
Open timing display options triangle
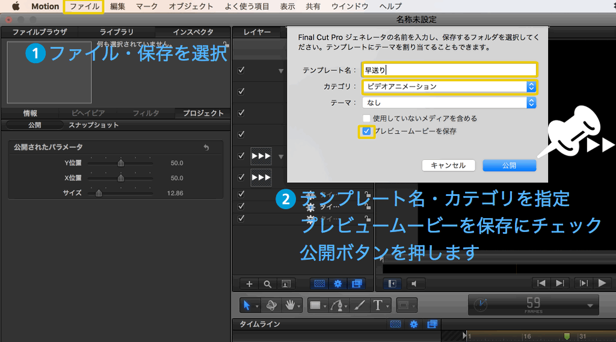click(590, 305)
